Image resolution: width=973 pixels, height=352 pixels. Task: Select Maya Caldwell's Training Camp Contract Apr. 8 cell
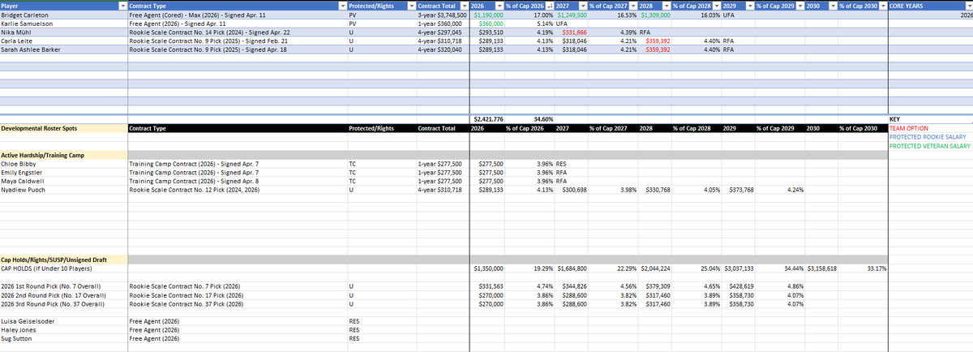tap(237, 181)
